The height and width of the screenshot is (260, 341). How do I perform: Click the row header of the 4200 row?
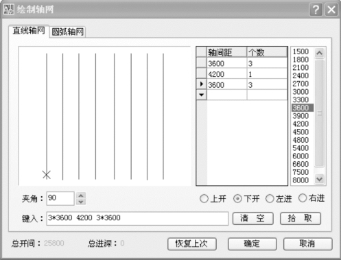202,73
